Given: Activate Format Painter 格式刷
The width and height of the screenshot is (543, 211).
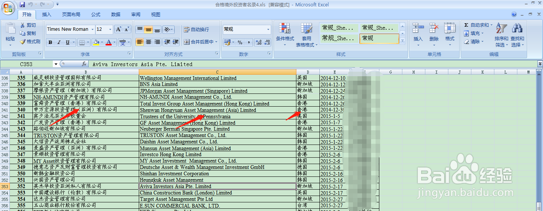Looking at the screenshot, I should tap(30, 42).
